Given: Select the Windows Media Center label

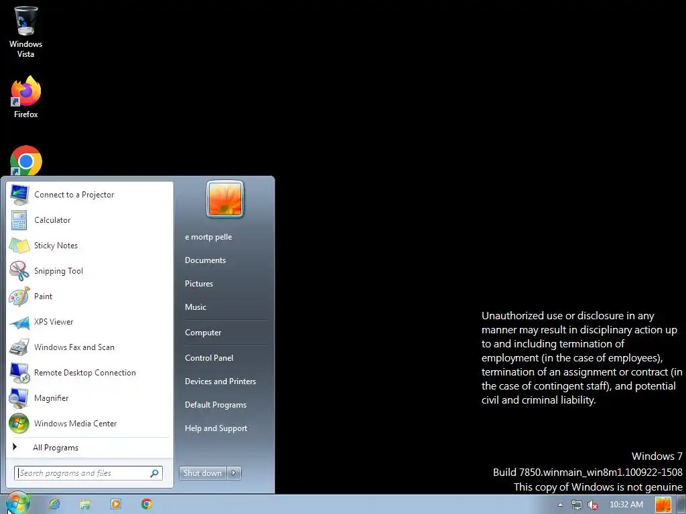Looking at the screenshot, I should (75, 424).
